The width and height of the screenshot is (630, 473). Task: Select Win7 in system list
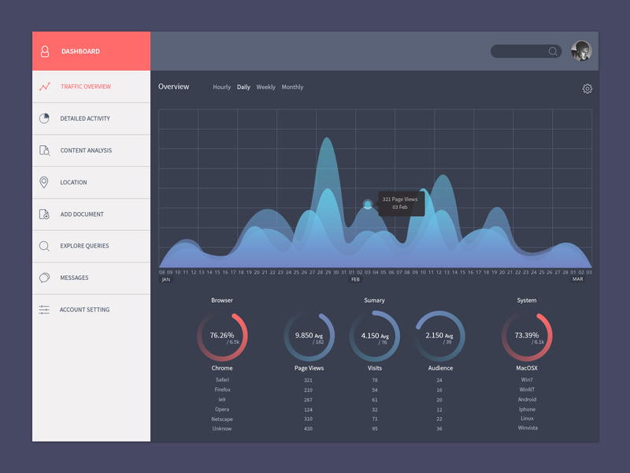tap(527, 380)
